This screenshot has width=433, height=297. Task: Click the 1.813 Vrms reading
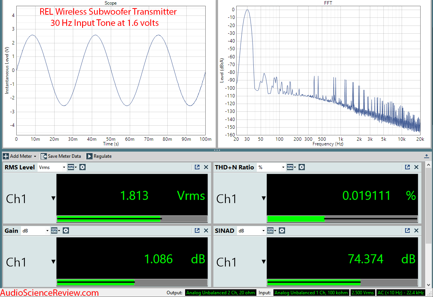(x=163, y=196)
